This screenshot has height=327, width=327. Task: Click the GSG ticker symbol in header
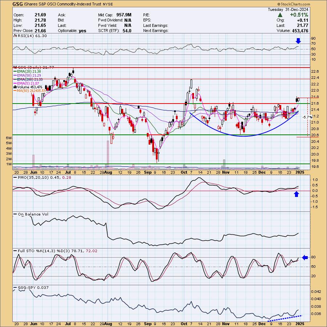18,4
